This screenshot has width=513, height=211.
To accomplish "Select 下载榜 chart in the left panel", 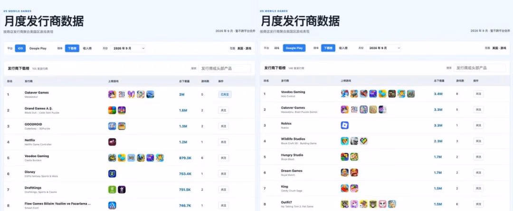I will pos(72,48).
